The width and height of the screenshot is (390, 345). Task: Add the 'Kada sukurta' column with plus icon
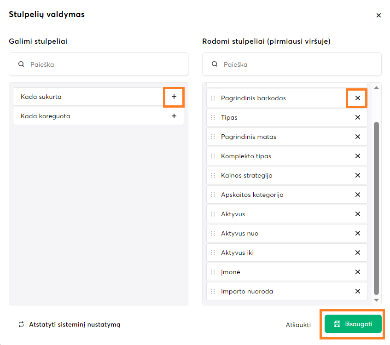[174, 97]
